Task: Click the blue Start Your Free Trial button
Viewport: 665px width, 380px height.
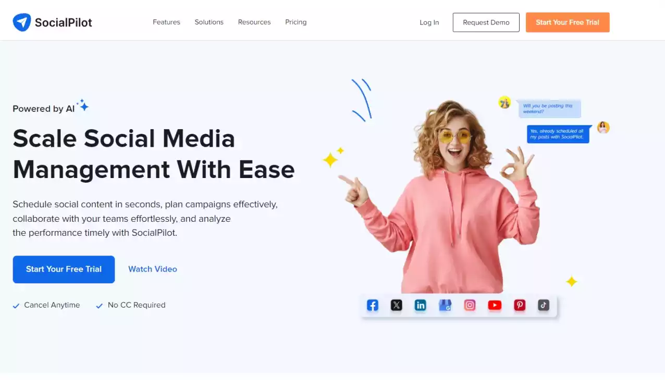Action: pyautogui.click(x=64, y=269)
